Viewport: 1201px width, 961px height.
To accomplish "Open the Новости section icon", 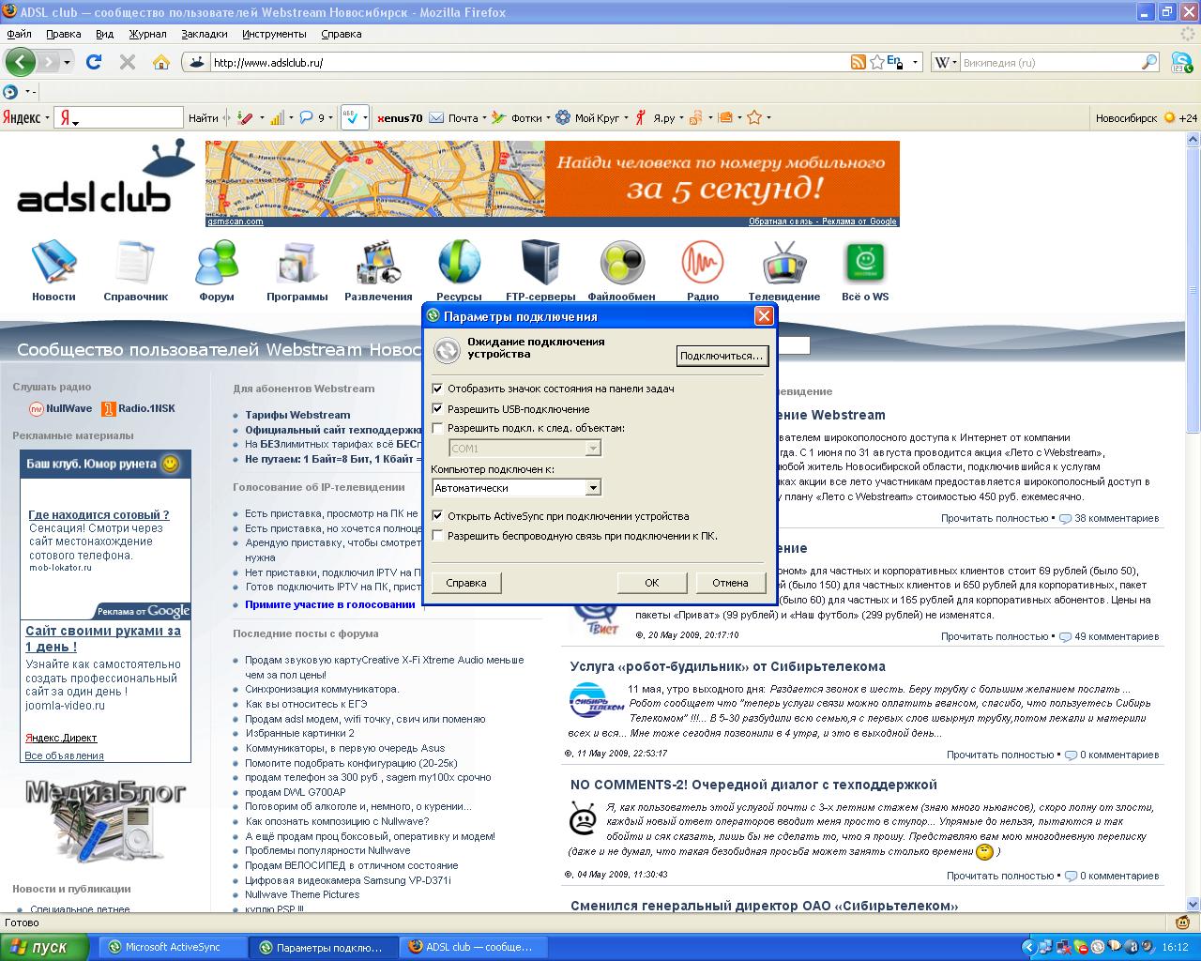I will 53,263.
